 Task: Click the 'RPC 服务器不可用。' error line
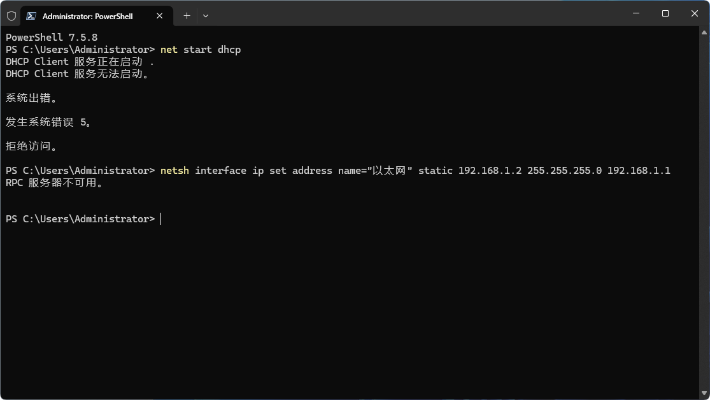click(54, 183)
